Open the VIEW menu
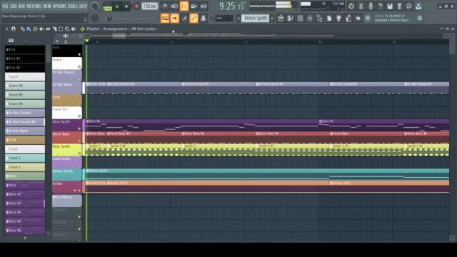 [x=47, y=6]
